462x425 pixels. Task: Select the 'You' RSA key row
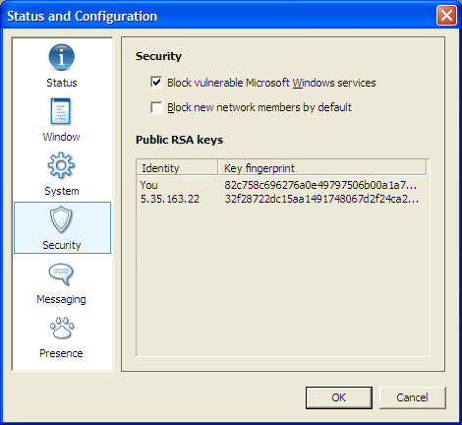click(282, 185)
